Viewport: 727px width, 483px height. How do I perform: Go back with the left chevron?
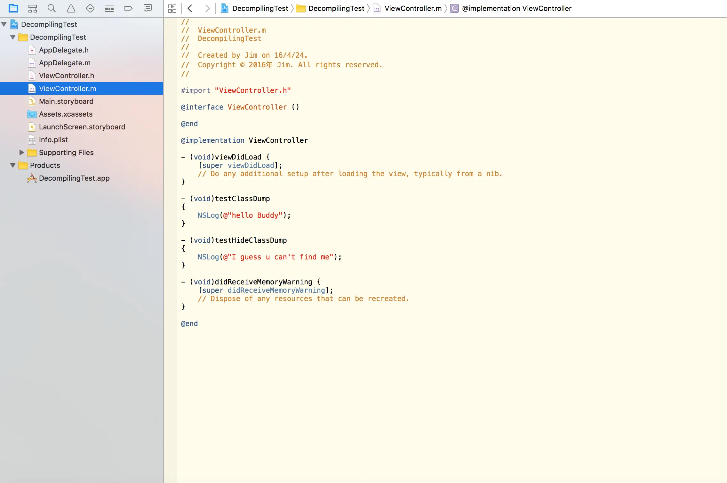click(x=190, y=8)
